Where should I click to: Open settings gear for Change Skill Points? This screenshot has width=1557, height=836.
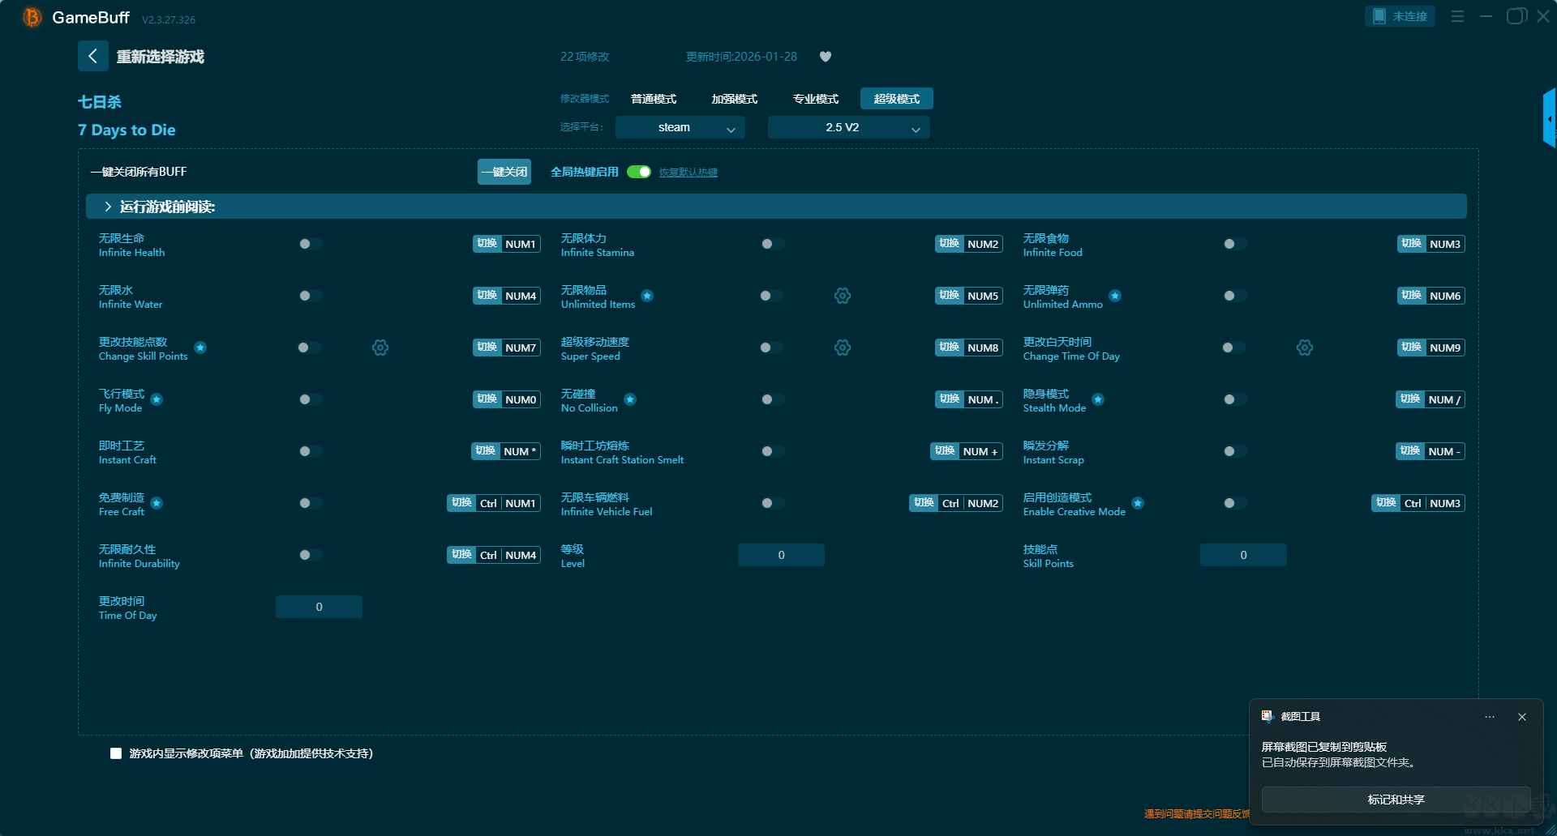[380, 348]
